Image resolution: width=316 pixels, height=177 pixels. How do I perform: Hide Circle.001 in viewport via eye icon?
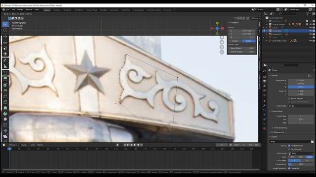click(311, 31)
